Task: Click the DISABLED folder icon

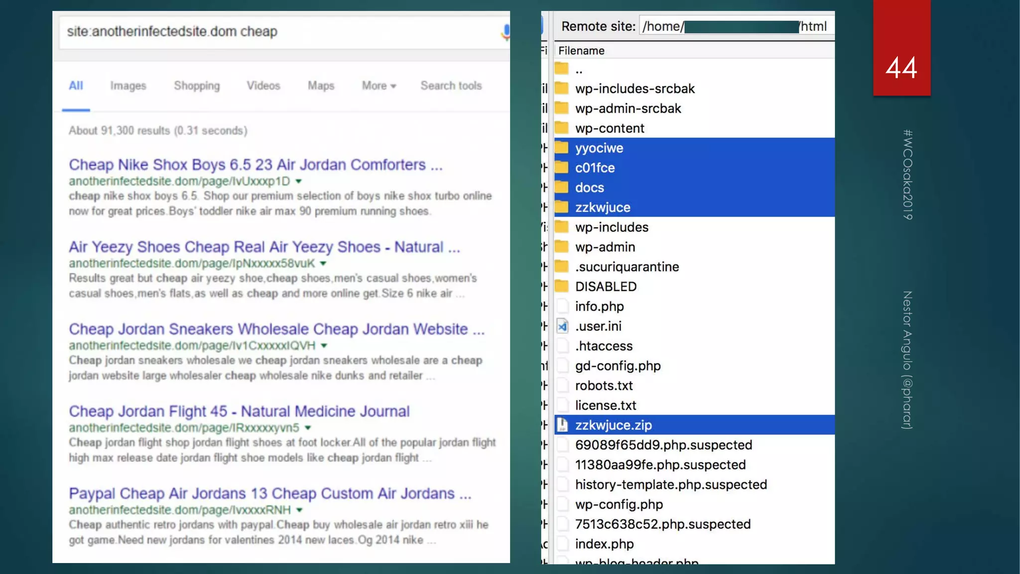Action: pyautogui.click(x=562, y=287)
